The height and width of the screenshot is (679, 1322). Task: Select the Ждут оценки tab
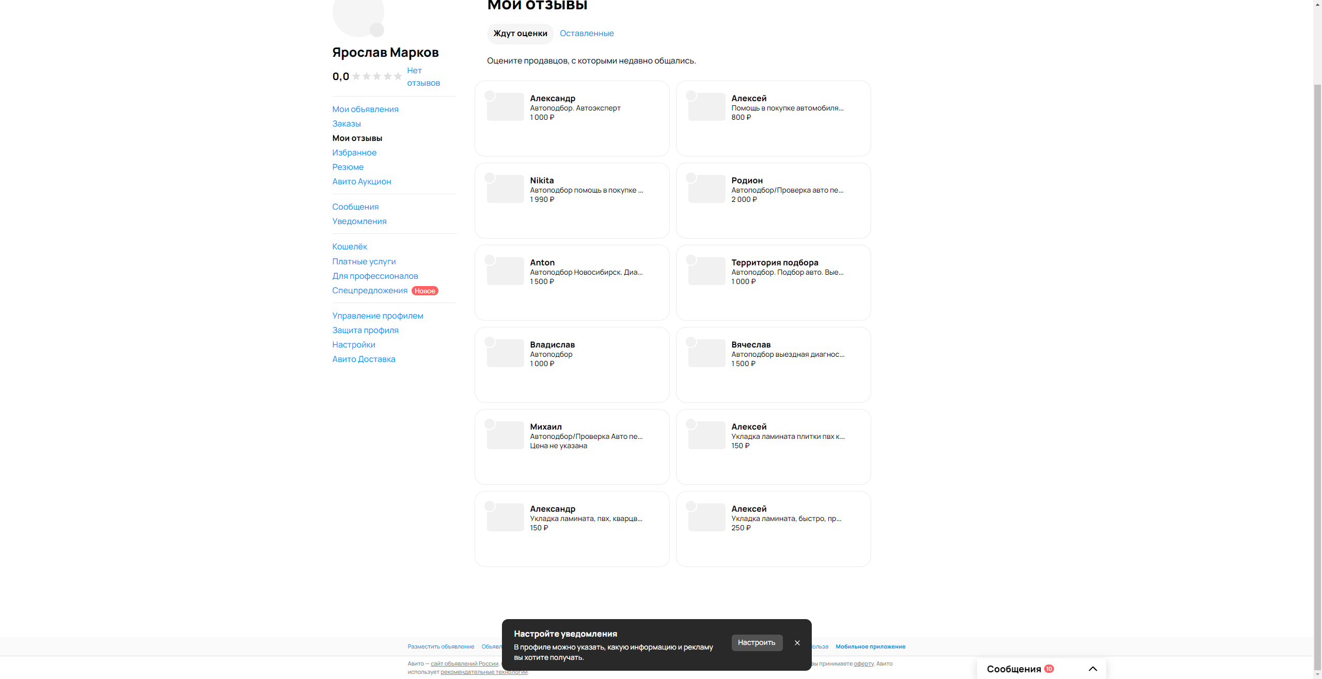pos(520,34)
